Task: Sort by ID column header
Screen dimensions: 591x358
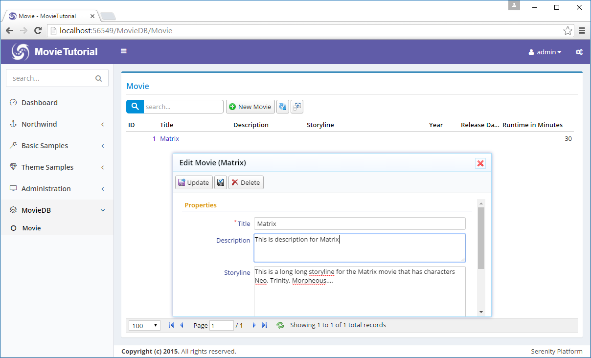Action: coord(132,125)
